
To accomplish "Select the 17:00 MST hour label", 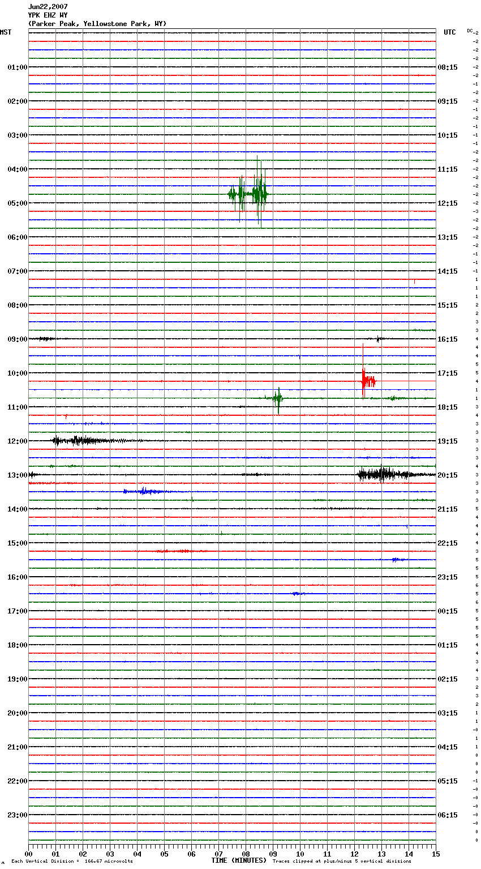I will 18,611.
